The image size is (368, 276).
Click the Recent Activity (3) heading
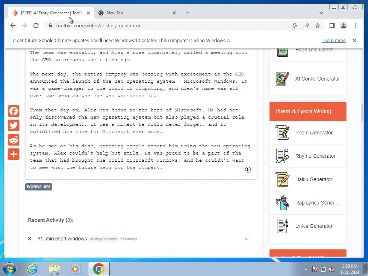(51, 220)
